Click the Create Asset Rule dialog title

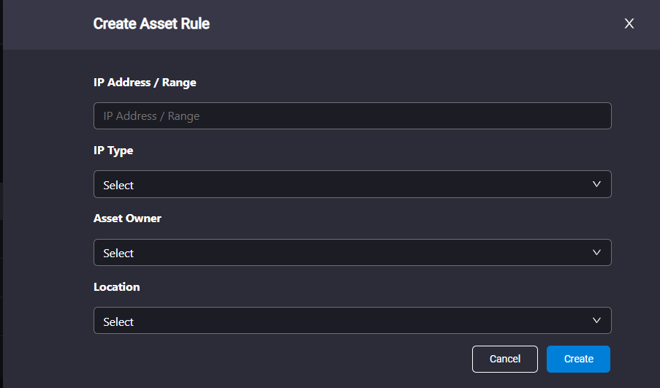pos(151,24)
